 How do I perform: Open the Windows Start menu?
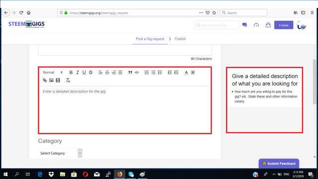click(5, 174)
